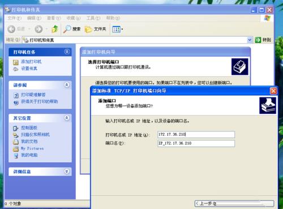
Task: Open 我的文档 link
Action: pyautogui.click(x=29, y=142)
